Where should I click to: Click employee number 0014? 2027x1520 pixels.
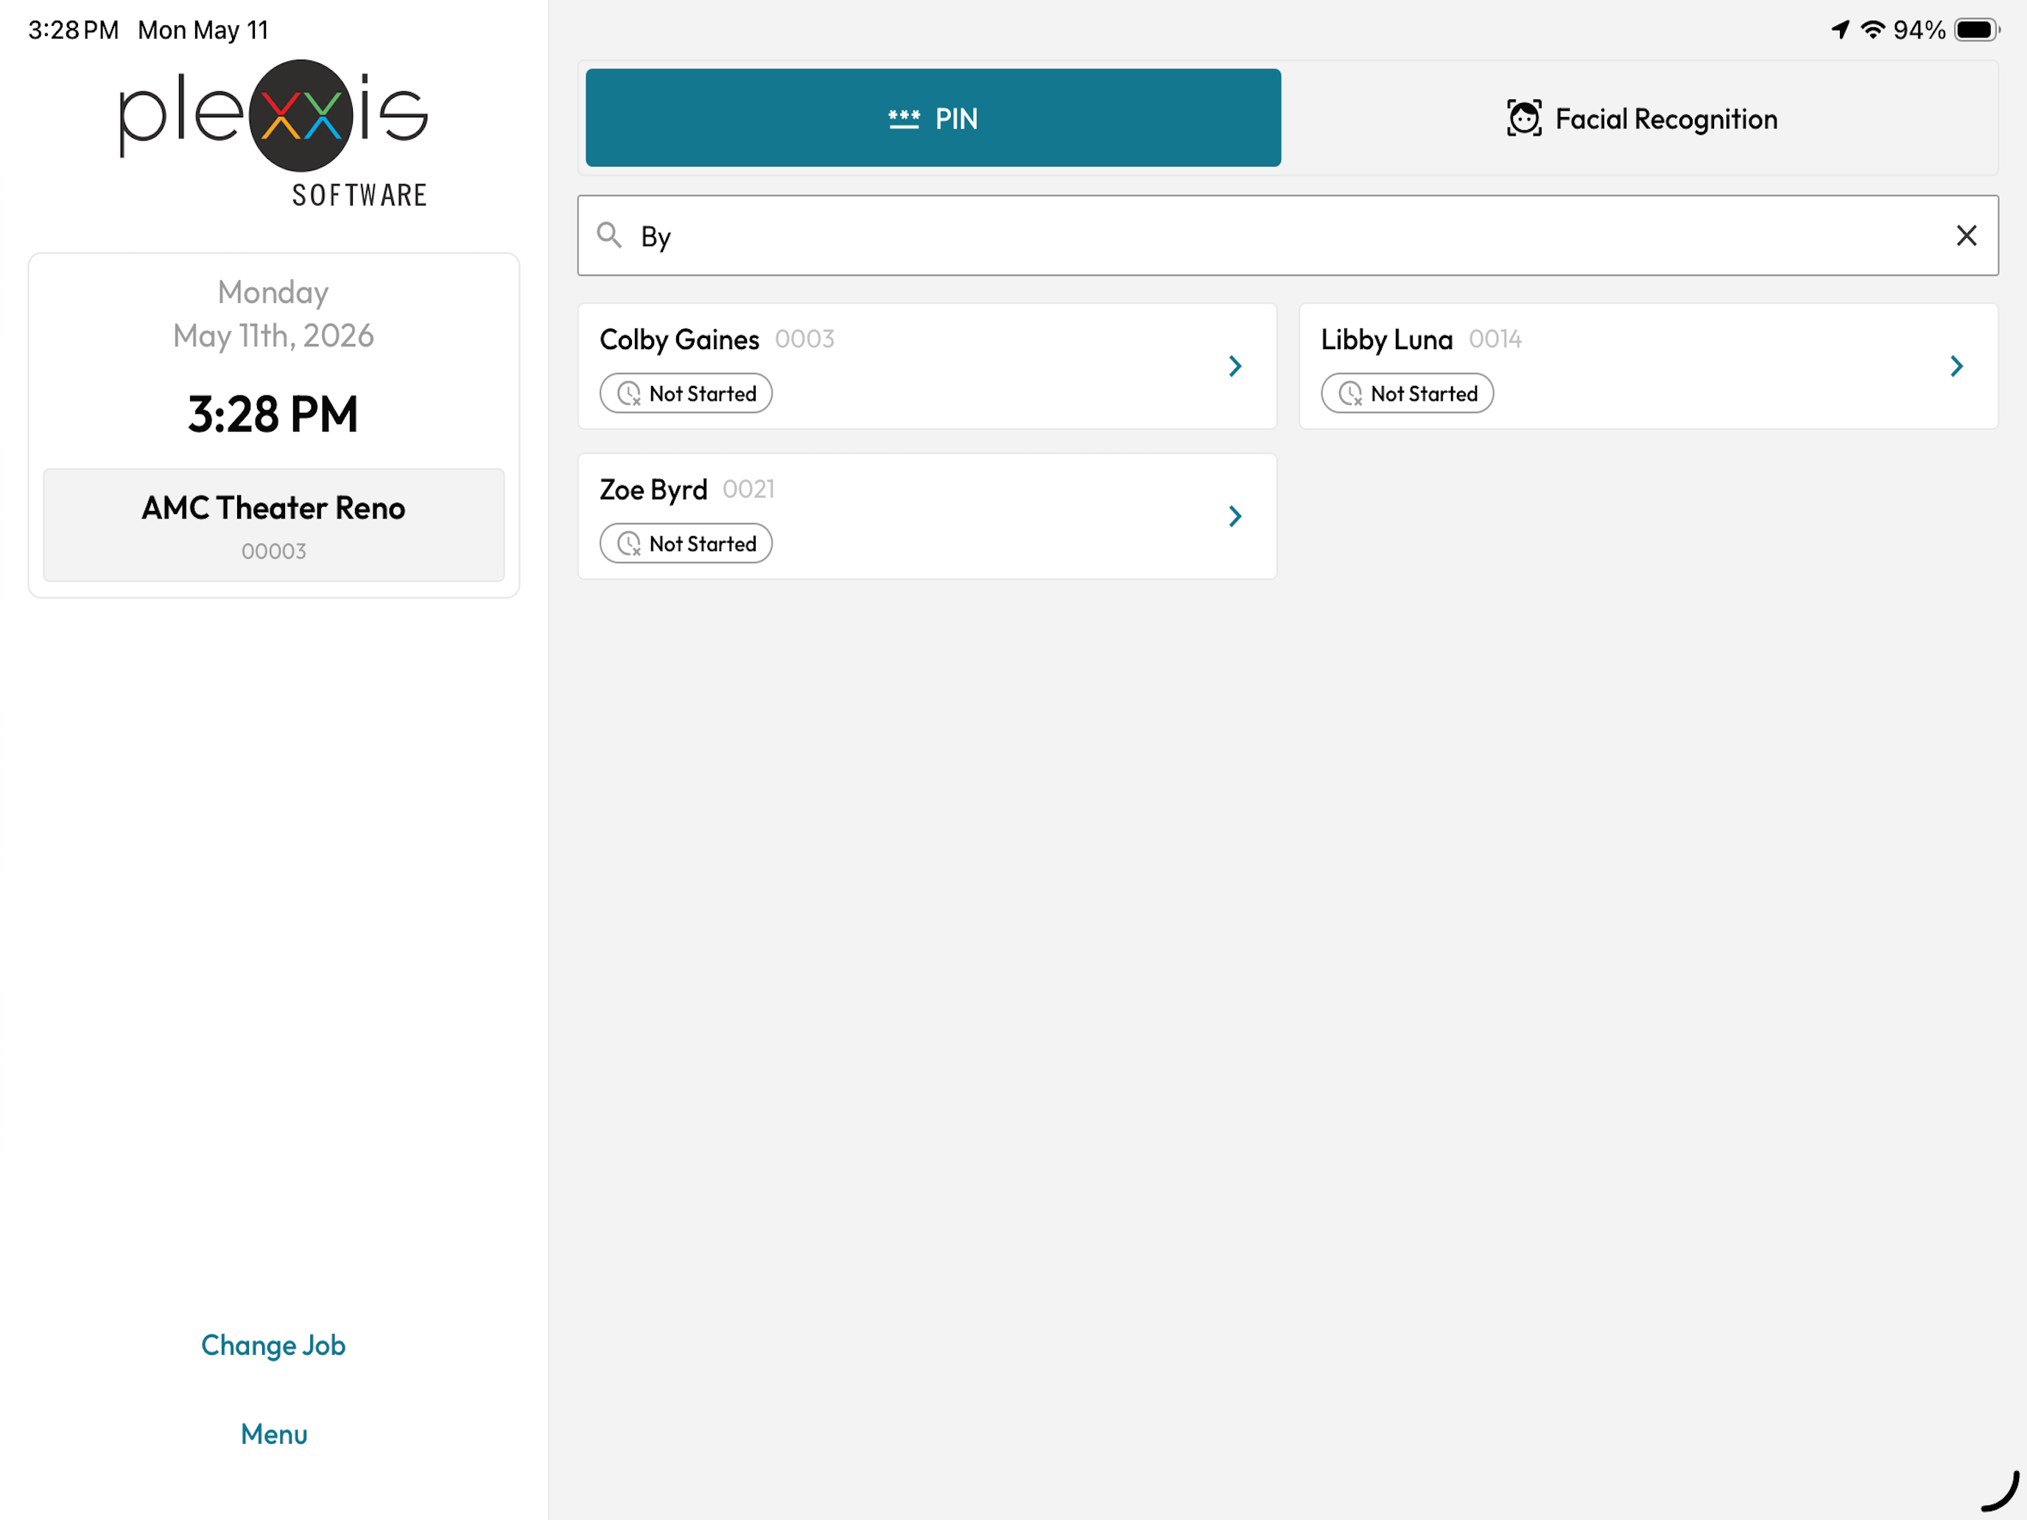point(1495,340)
